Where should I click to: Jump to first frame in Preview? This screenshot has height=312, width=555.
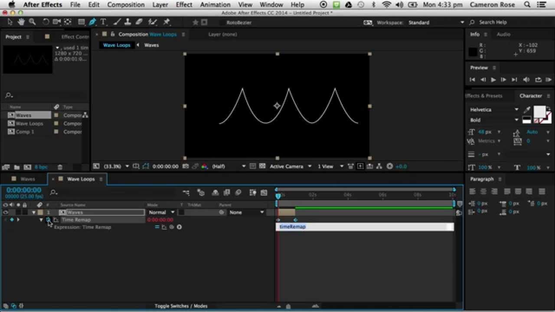(x=472, y=80)
